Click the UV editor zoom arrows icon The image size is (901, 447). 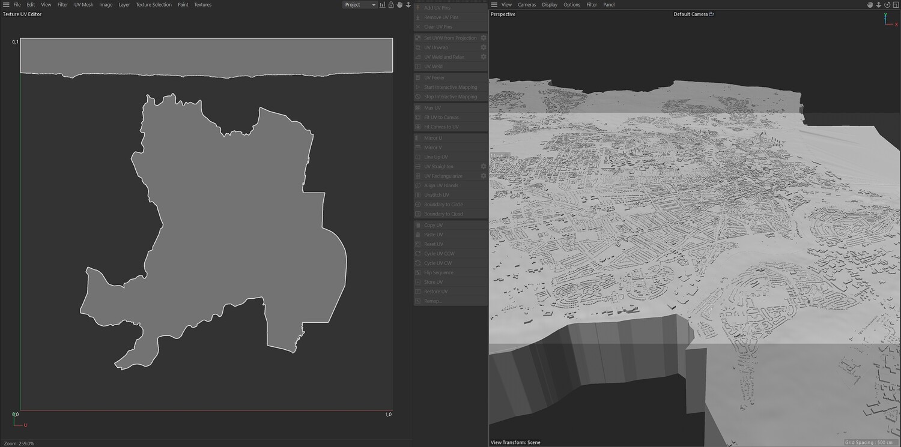click(x=408, y=5)
